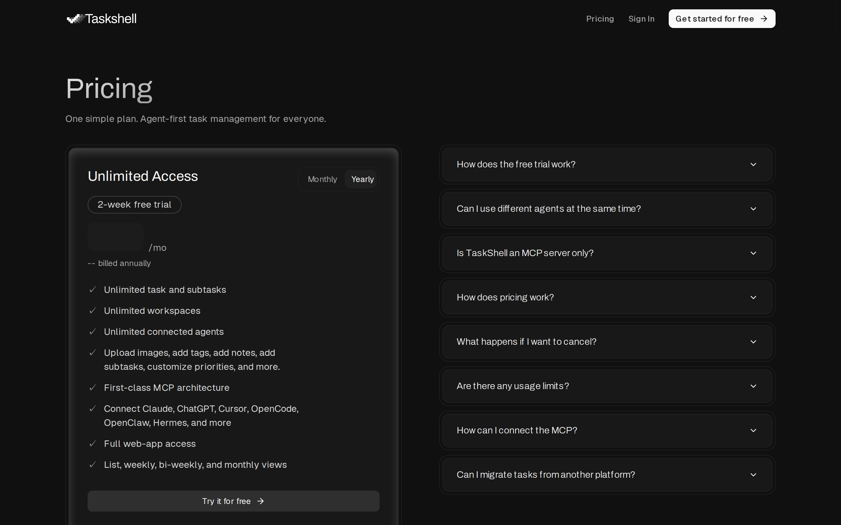Expand 'How does pricing work?' question
Screen dimensions: 841x525
click(x=607, y=297)
